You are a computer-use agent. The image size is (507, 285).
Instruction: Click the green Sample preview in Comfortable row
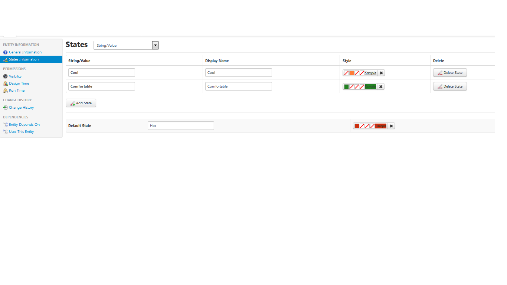click(x=370, y=87)
